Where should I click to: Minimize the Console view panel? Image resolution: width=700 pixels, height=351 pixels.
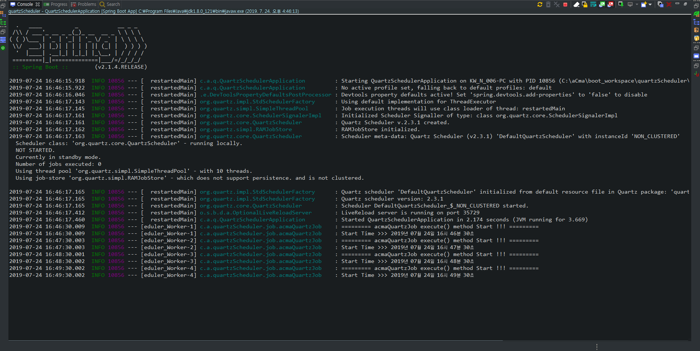(677, 4)
